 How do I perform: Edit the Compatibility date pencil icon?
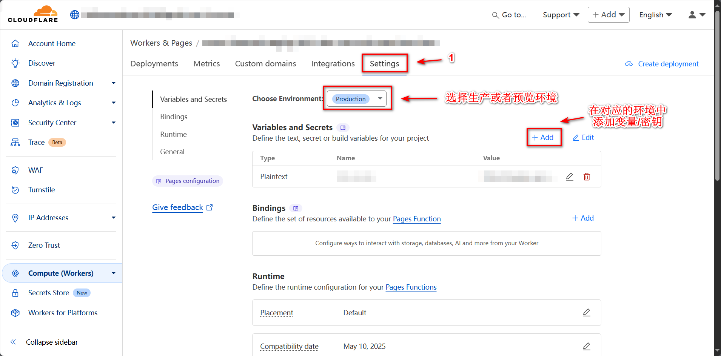point(586,346)
